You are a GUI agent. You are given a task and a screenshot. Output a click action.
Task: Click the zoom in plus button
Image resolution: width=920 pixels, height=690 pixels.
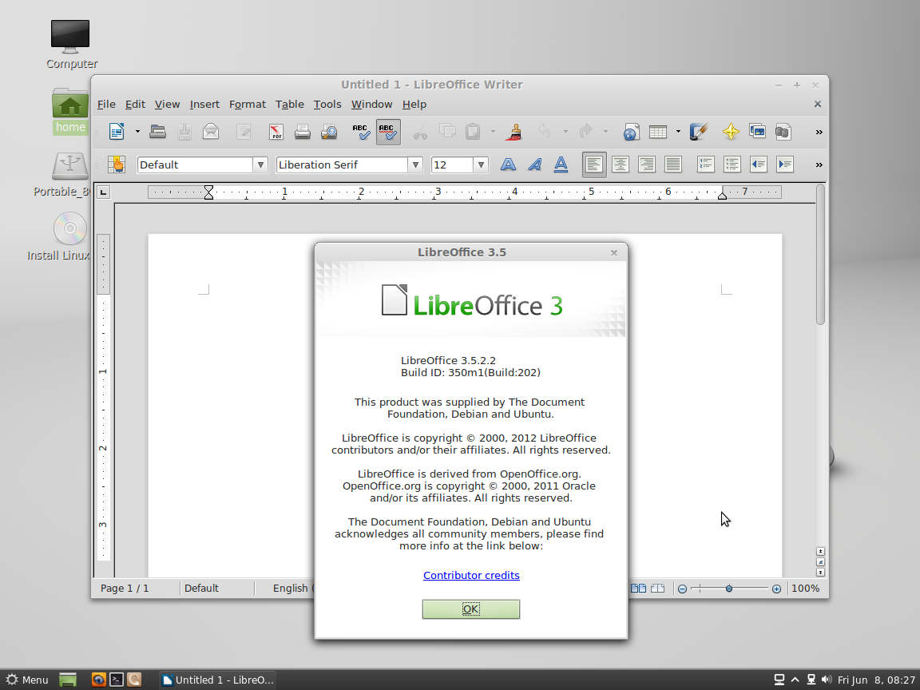click(x=776, y=589)
